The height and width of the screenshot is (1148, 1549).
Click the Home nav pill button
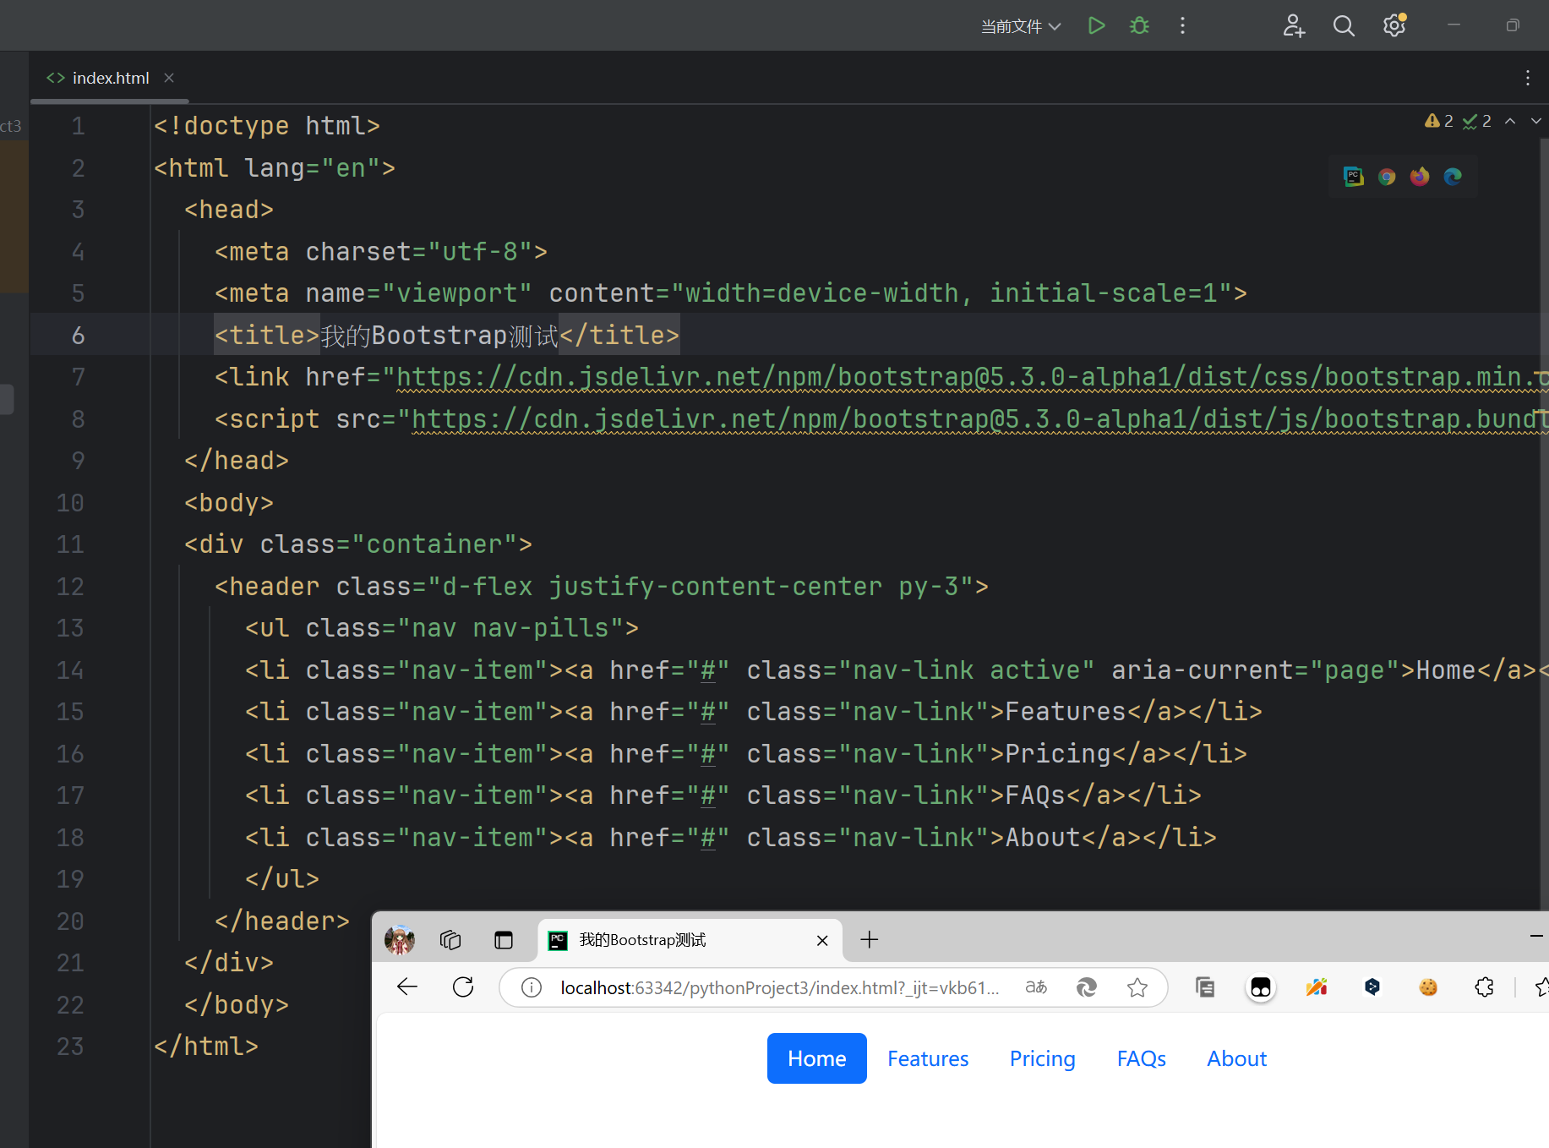click(816, 1058)
